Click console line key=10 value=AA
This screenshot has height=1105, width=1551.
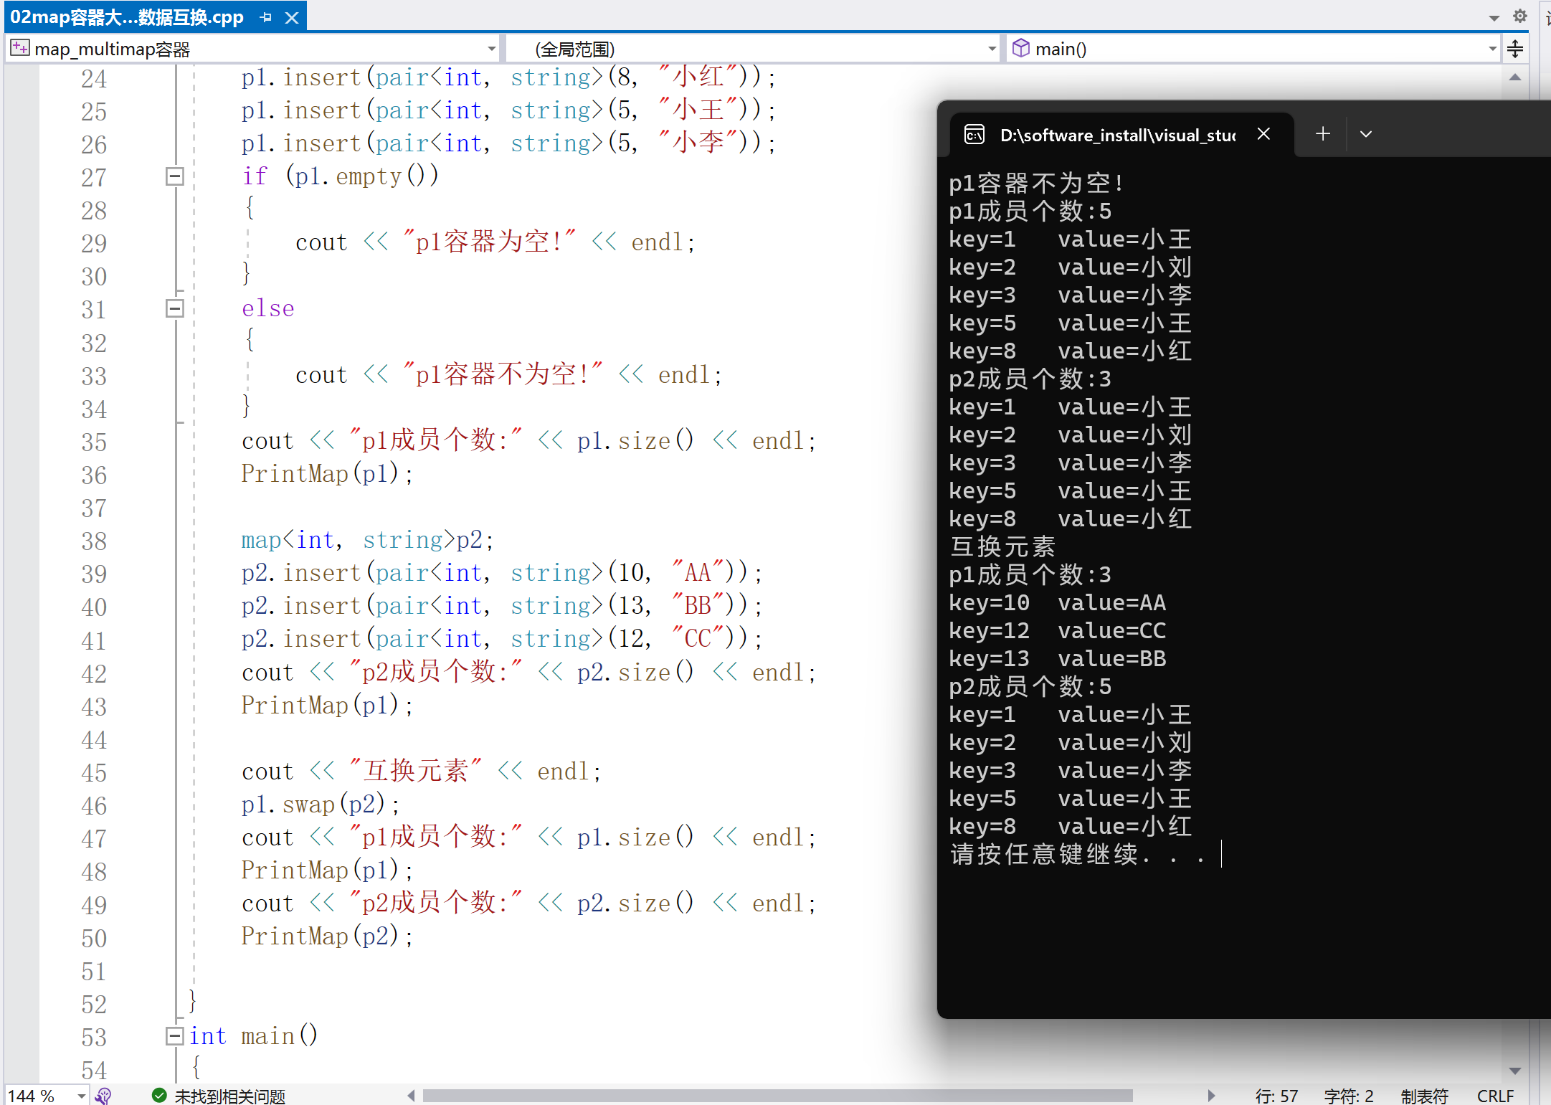1057,602
